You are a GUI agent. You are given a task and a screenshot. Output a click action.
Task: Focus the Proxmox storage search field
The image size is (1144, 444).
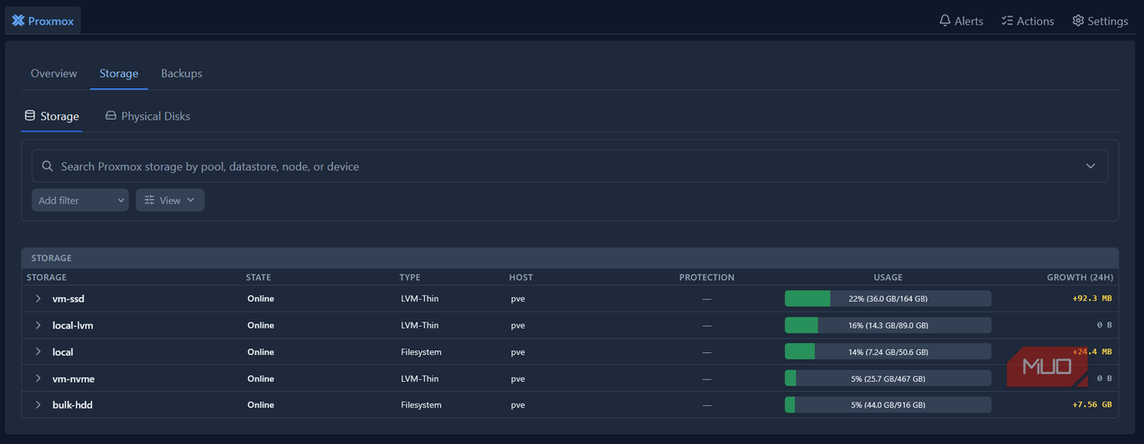[x=570, y=167]
